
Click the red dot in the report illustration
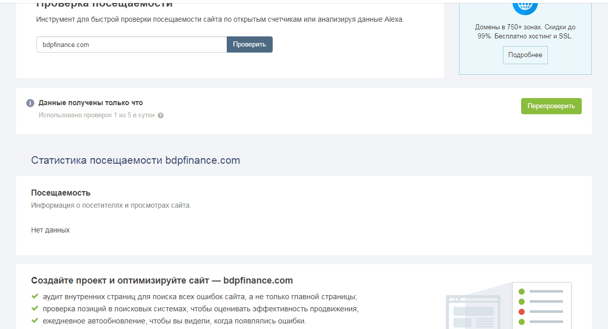pos(522,311)
